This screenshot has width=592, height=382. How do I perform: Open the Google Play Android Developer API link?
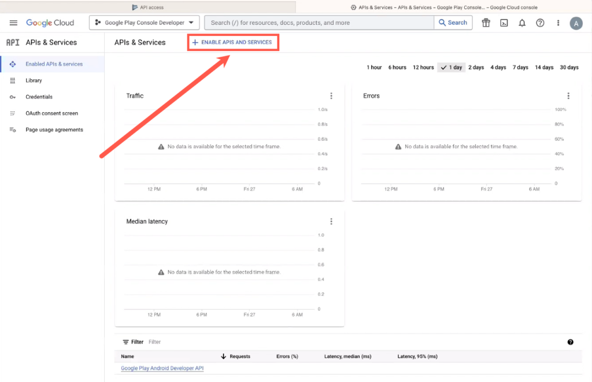[161, 368]
